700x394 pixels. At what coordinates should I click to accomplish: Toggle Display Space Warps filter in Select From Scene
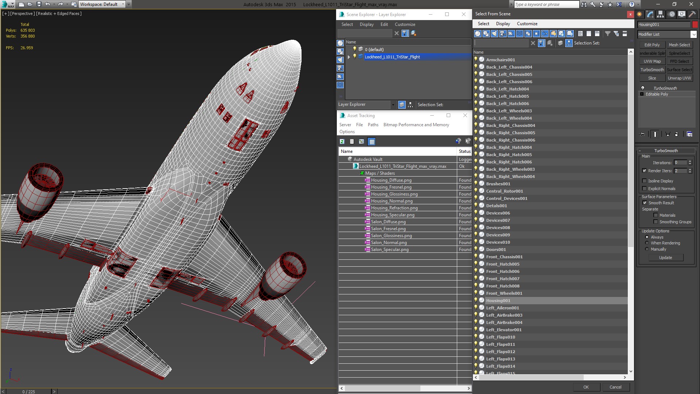tap(520, 34)
